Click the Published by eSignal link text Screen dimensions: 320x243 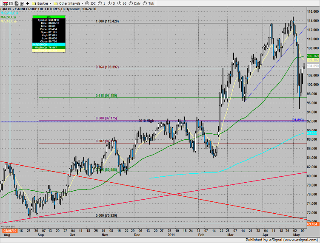pyautogui.click(x=281, y=240)
